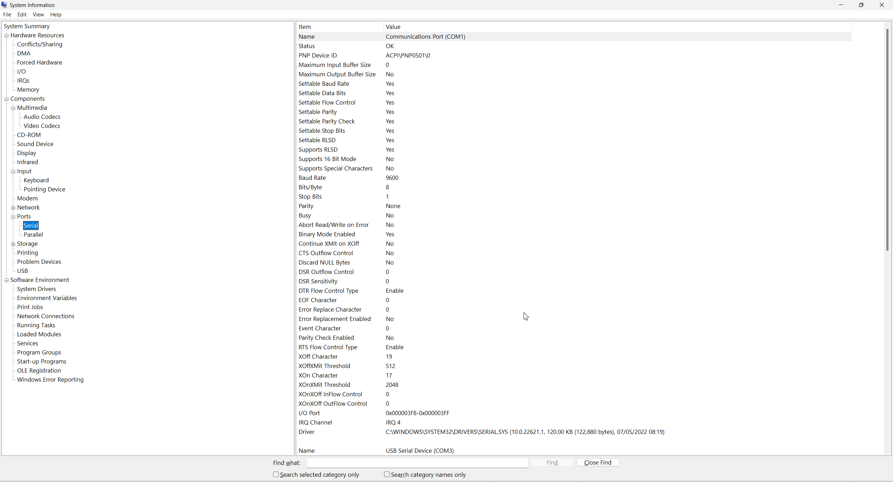893x482 pixels.
Task: Collapse the Software Environment node
Action: tap(6, 280)
